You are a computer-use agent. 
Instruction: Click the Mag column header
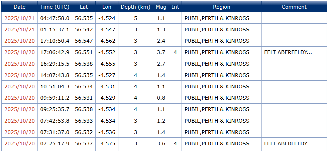point(161,7)
